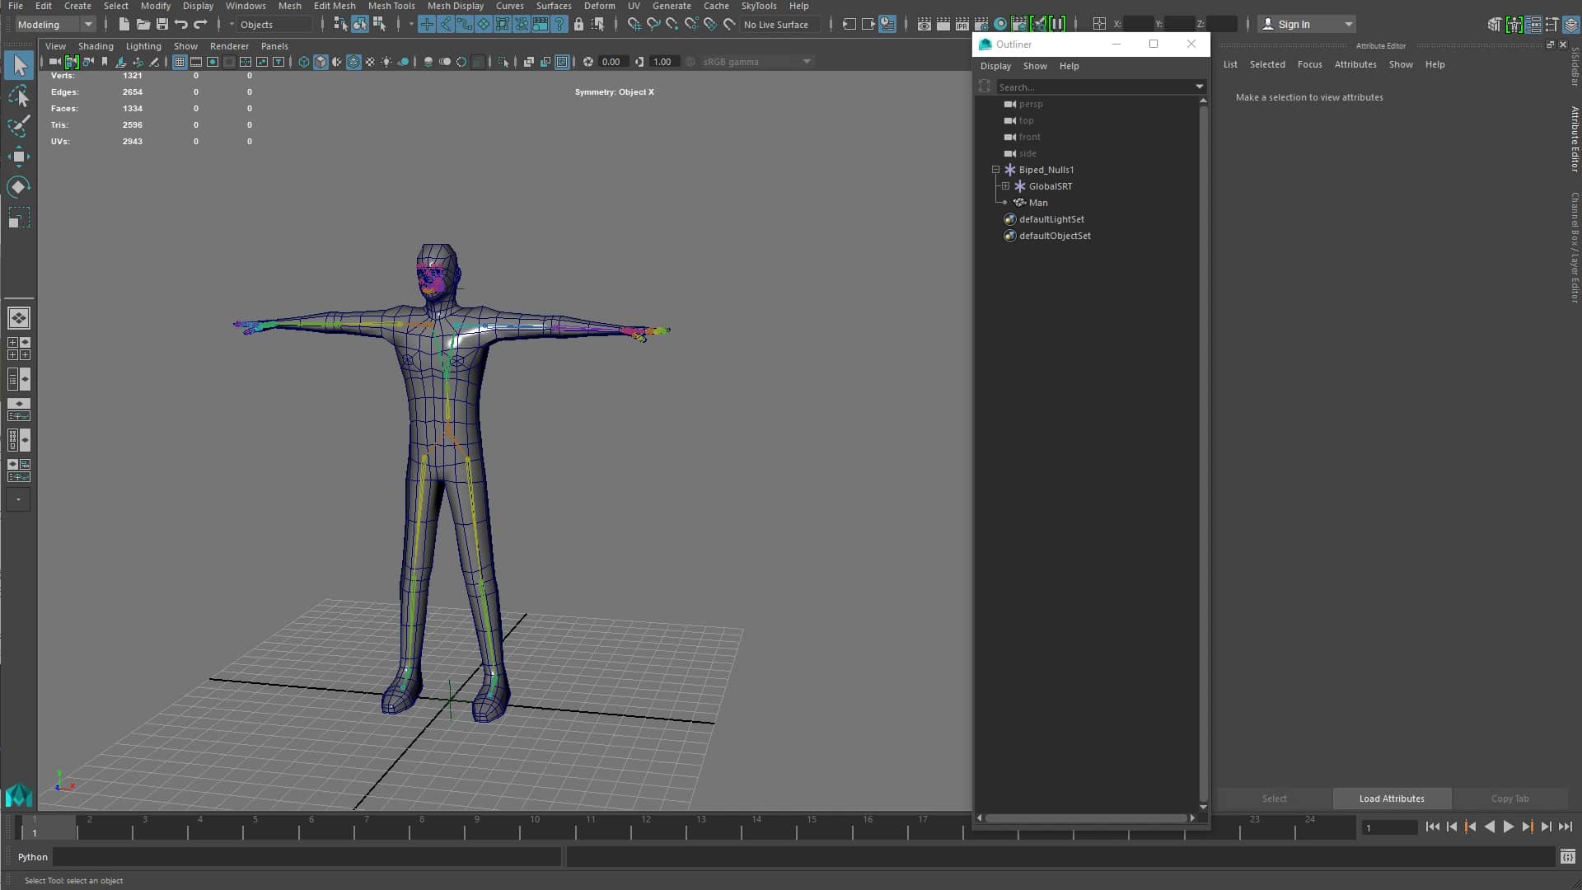Screen dimensions: 1582x890
Task: Open the Modeling workspace dropdown
Action: (55, 24)
